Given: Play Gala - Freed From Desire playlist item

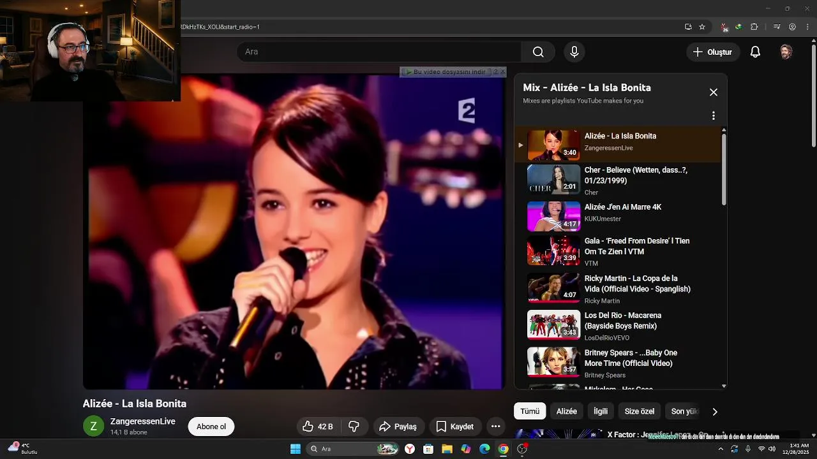Looking at the screenshot, I should click(x=618, y=252).
